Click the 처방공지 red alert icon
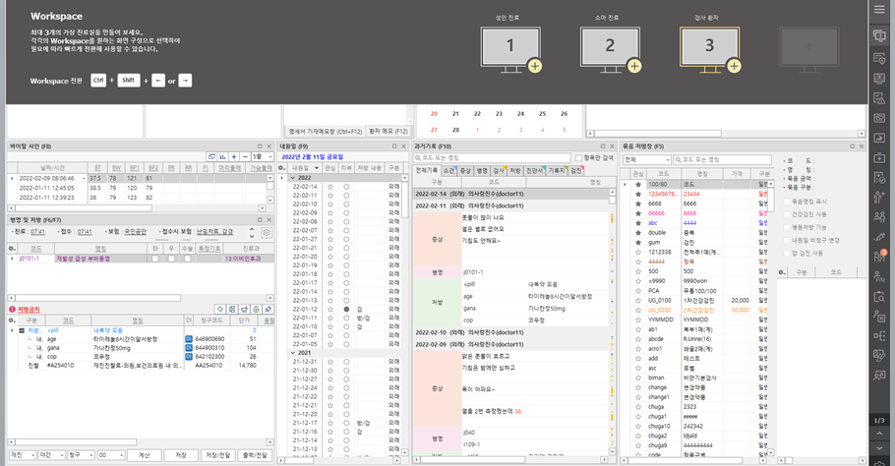 12,309
